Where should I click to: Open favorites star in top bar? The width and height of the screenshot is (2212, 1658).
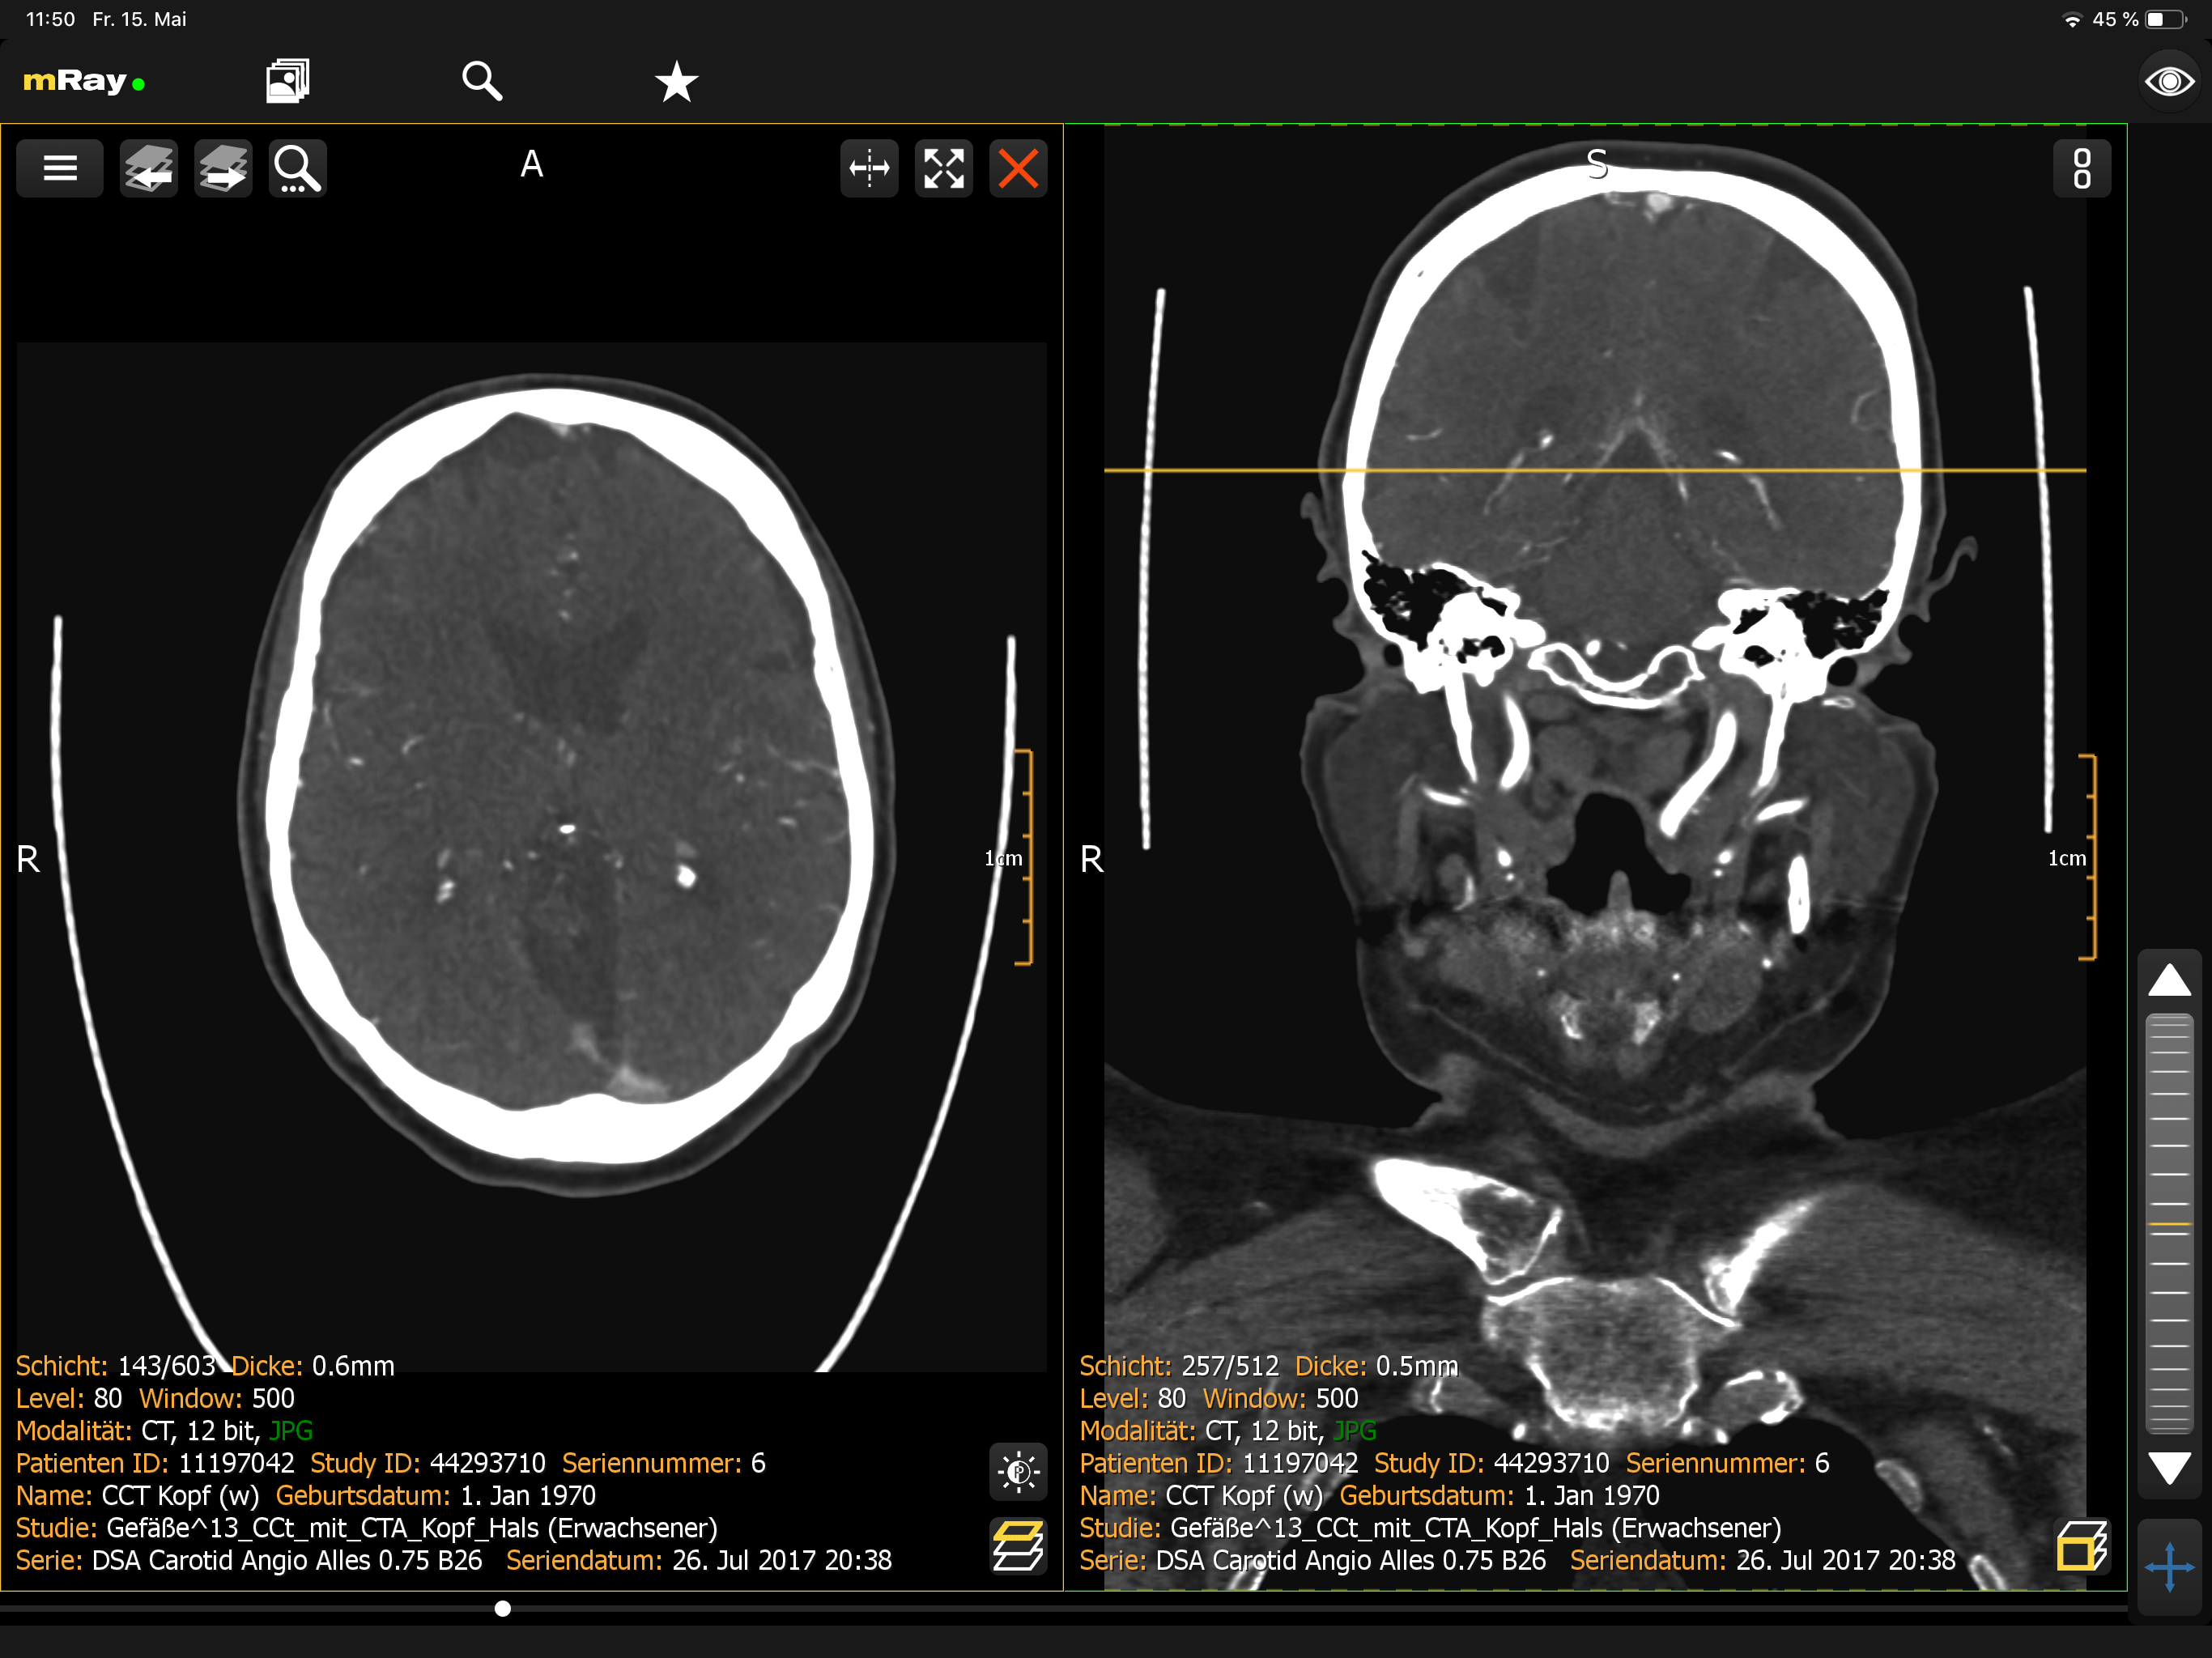tap(676, 81)
